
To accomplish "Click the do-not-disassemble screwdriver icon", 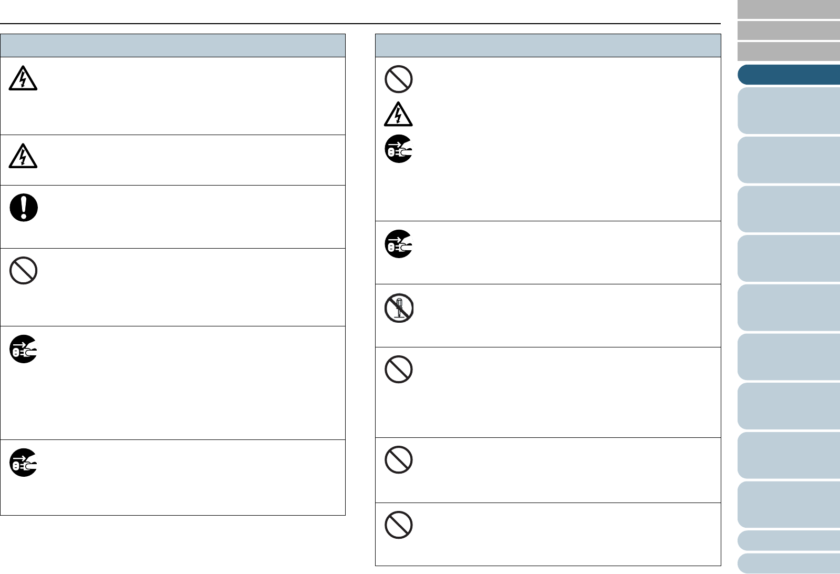I will click(399, 308).
